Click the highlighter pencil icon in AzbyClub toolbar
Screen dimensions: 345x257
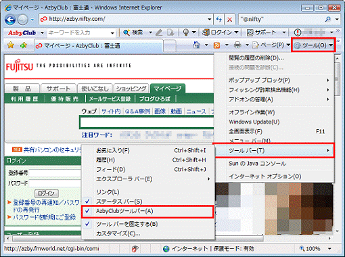[159, 33]
